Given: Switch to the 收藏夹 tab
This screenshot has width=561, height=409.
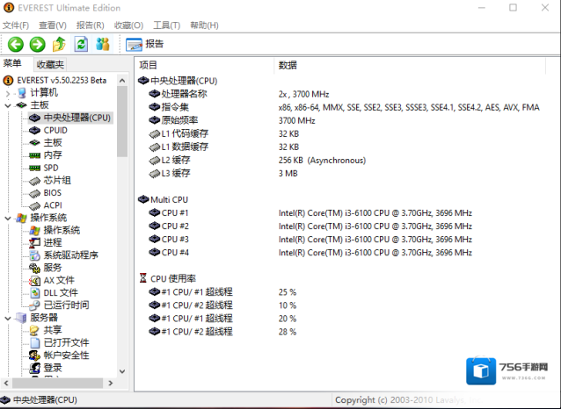Looking at the screenshot, I should 50,64.
